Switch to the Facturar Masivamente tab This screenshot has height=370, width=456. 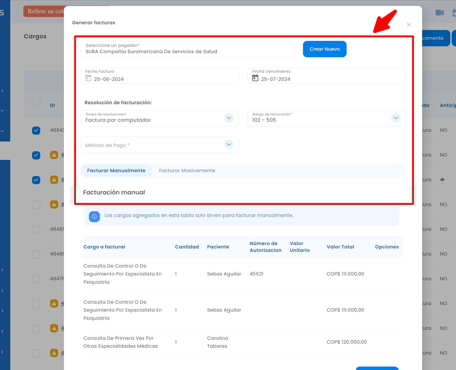pos(187,170)
